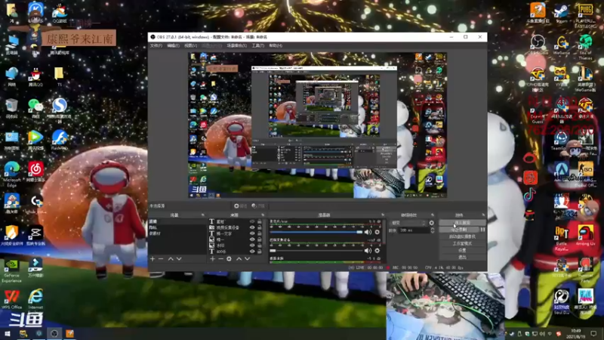The image size is (604, 340).
Task: Open the Tencent QQ penguin desktop icon
Action: pyautogui.click(x=35, y=77)
